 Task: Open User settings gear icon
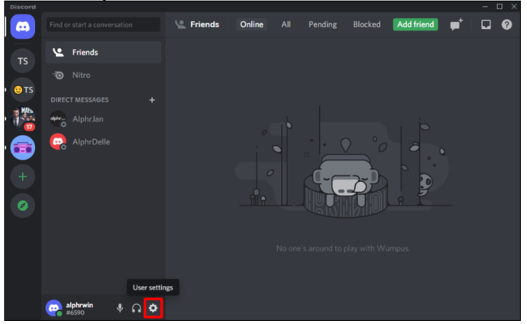pos(153,308)
